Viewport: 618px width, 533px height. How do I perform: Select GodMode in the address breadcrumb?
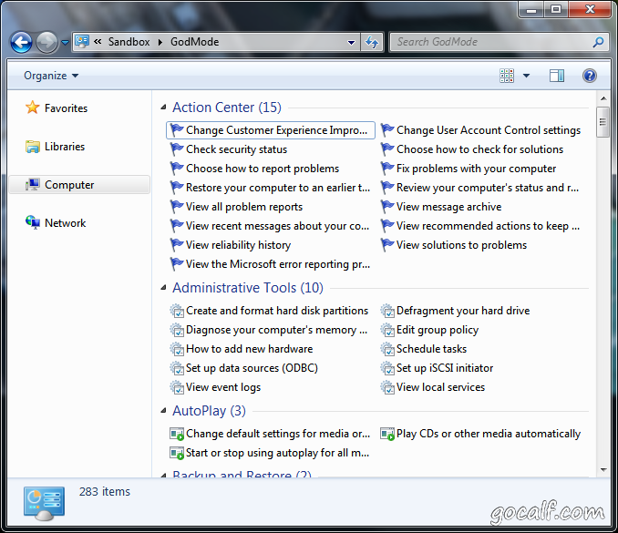point(194,42)
